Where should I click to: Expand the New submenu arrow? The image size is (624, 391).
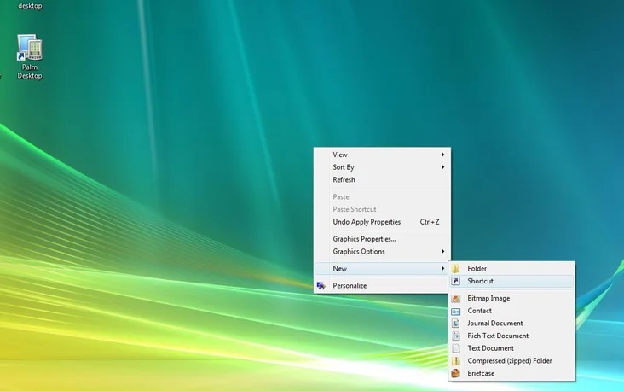[442, 269]
